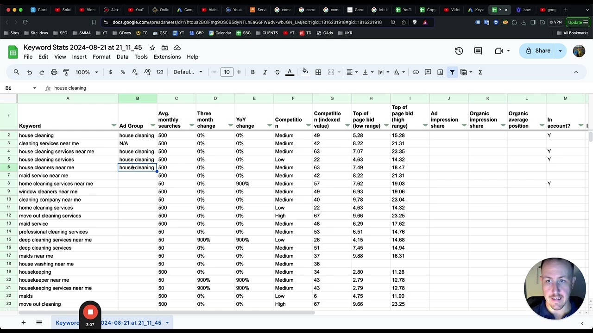Click the font size input field
The height and width of the screenshot is (333, 593).
point(227,72)
